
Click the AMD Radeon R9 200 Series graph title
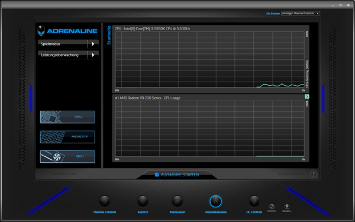tap(147, 98)
